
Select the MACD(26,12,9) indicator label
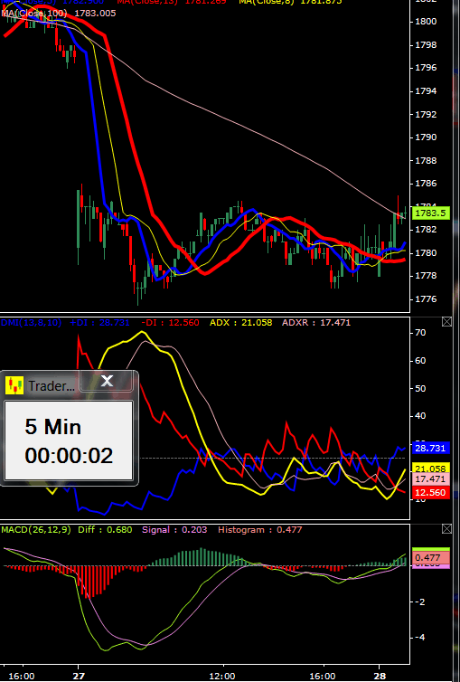[36, 530]
